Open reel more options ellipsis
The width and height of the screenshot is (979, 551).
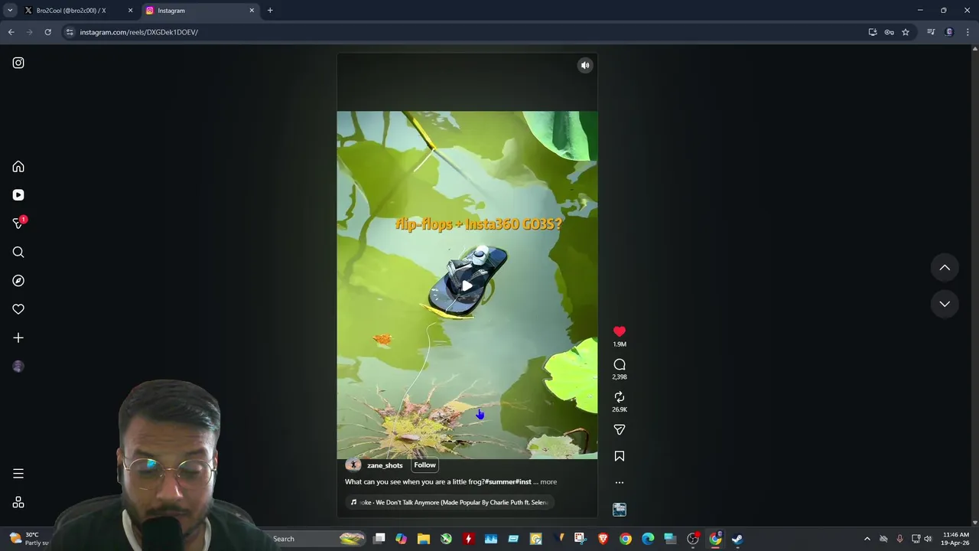(620, 483)
